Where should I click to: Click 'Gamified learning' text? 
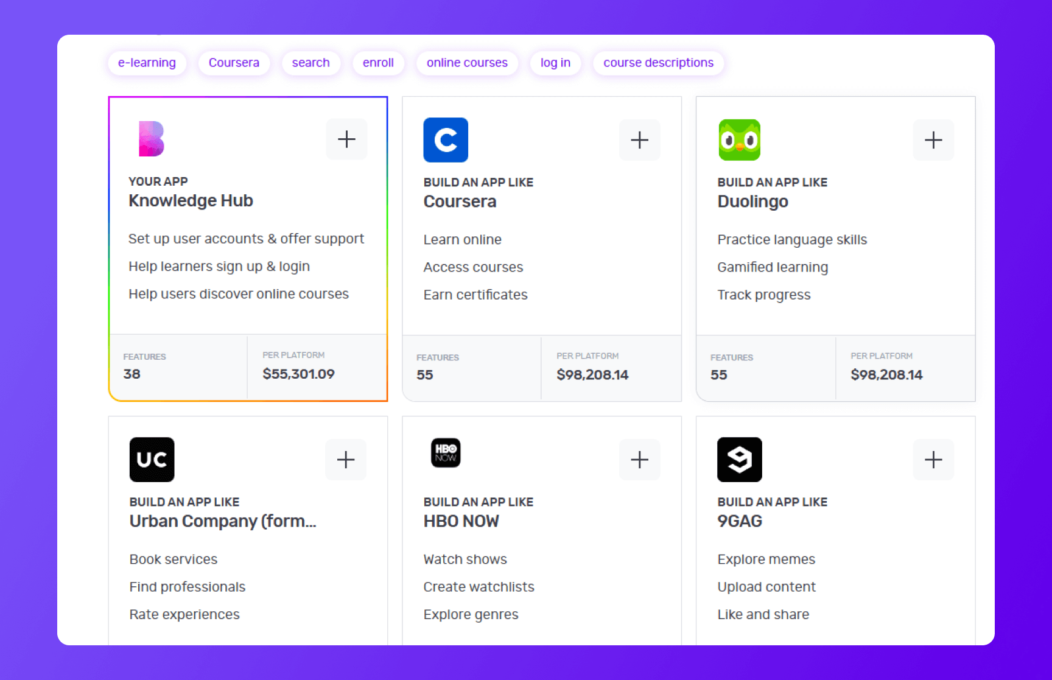[x=773, y=267]
